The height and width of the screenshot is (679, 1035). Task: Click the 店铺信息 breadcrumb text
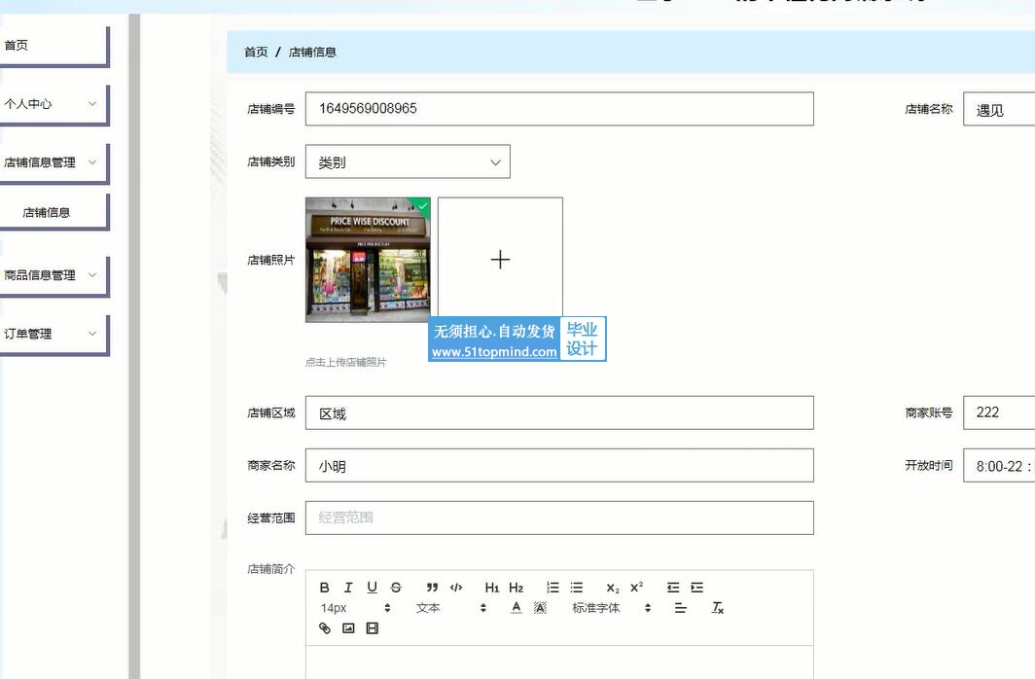[x=312, y=53]
